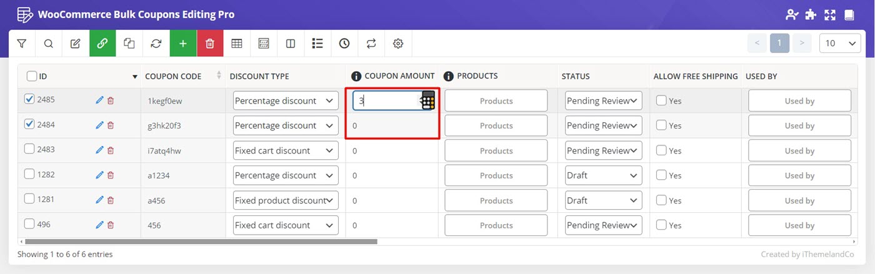
Task: Click the coupon amount cell for g3hk20f3
Action: (x=392, y=125)
